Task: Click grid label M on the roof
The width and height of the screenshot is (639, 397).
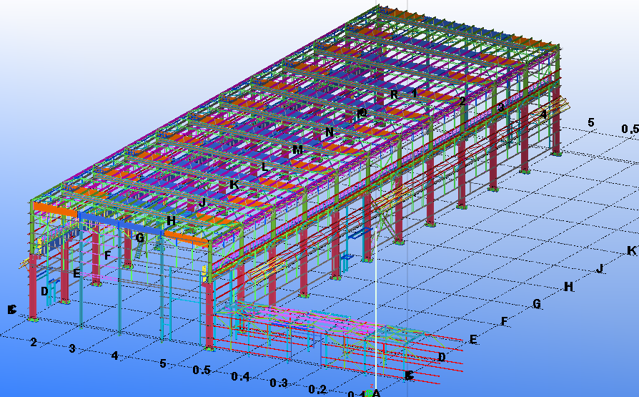Action: (297, 150)
